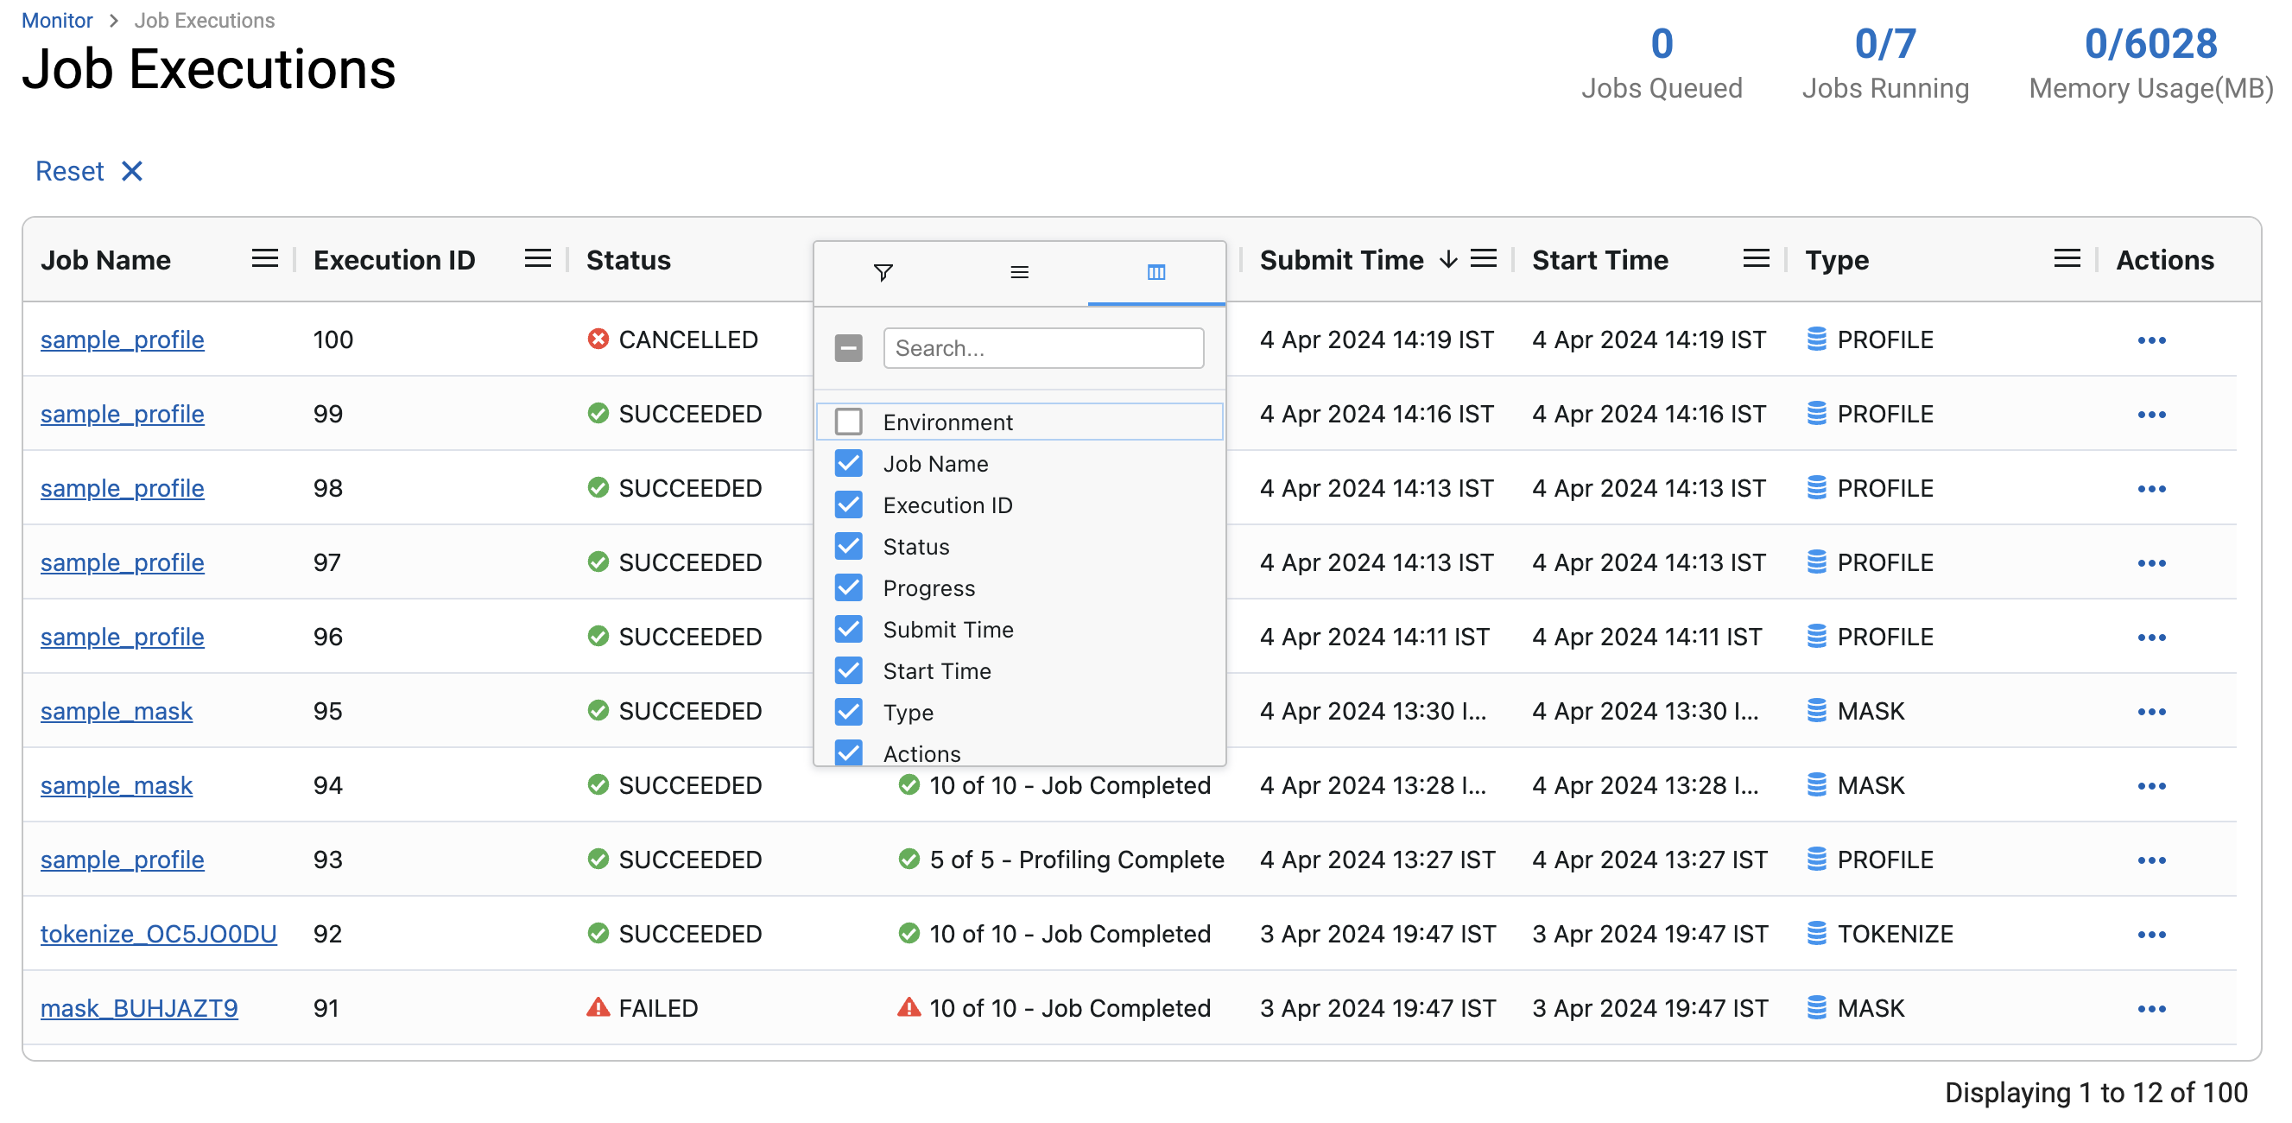
Task: Click the 0/7 Jobs Running counter
Action: (1885, 64)
